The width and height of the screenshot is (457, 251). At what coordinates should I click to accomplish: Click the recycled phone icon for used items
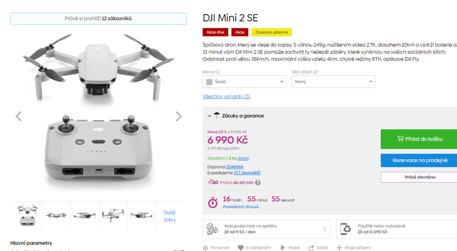click(346, 229)
